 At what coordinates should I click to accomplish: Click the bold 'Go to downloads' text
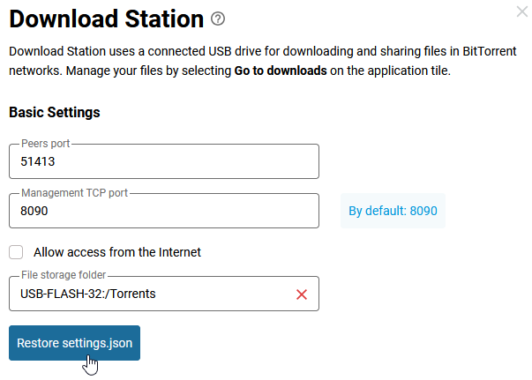[x=281, y=71]
